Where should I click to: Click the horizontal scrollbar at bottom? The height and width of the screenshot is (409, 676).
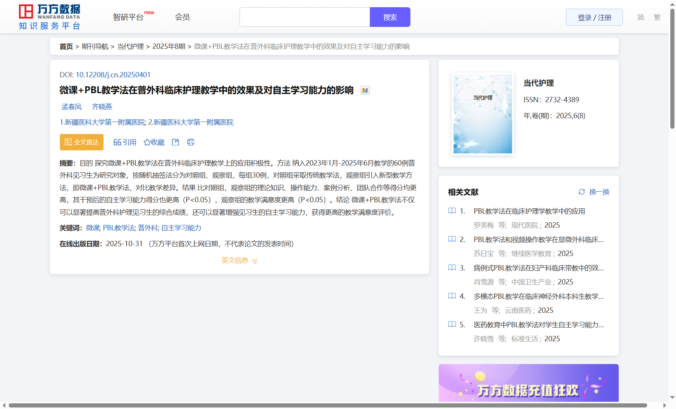(328, 405)
